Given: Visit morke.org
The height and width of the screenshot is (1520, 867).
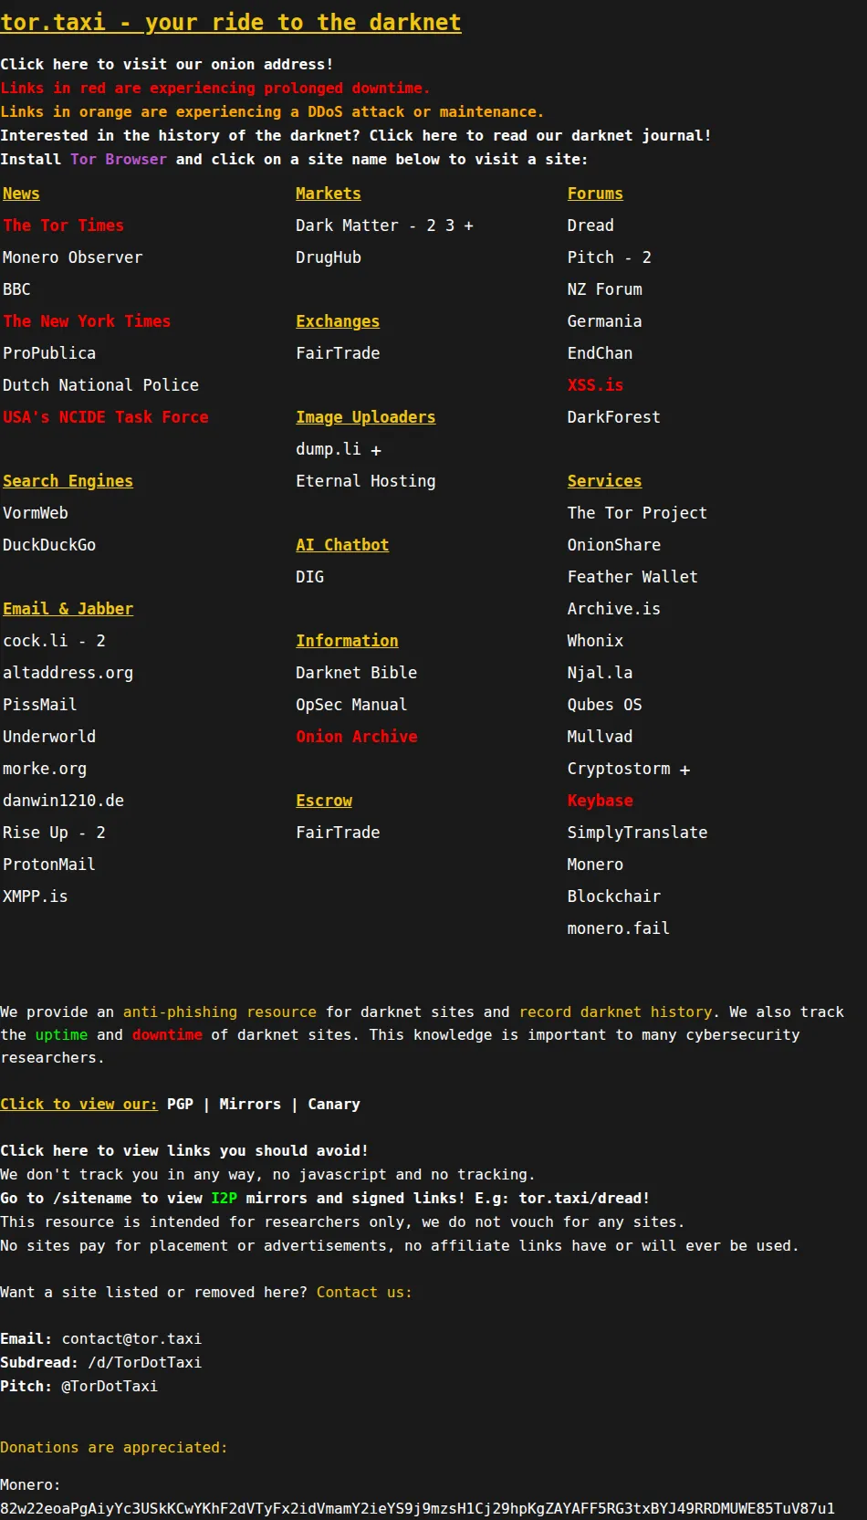Looking at the screenshot, I should click(45, 769).
